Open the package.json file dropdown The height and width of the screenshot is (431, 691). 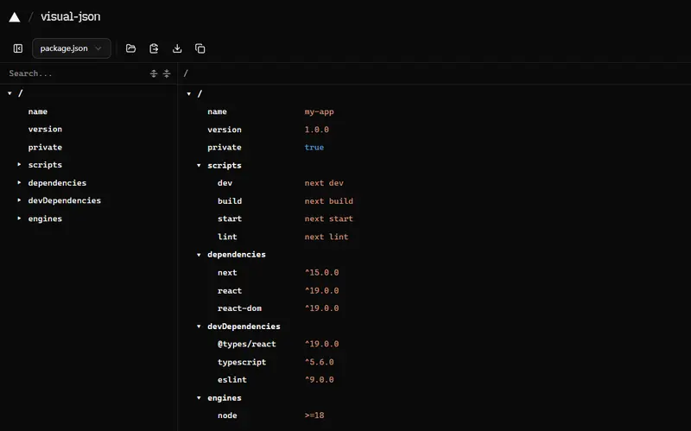[72, 48]
